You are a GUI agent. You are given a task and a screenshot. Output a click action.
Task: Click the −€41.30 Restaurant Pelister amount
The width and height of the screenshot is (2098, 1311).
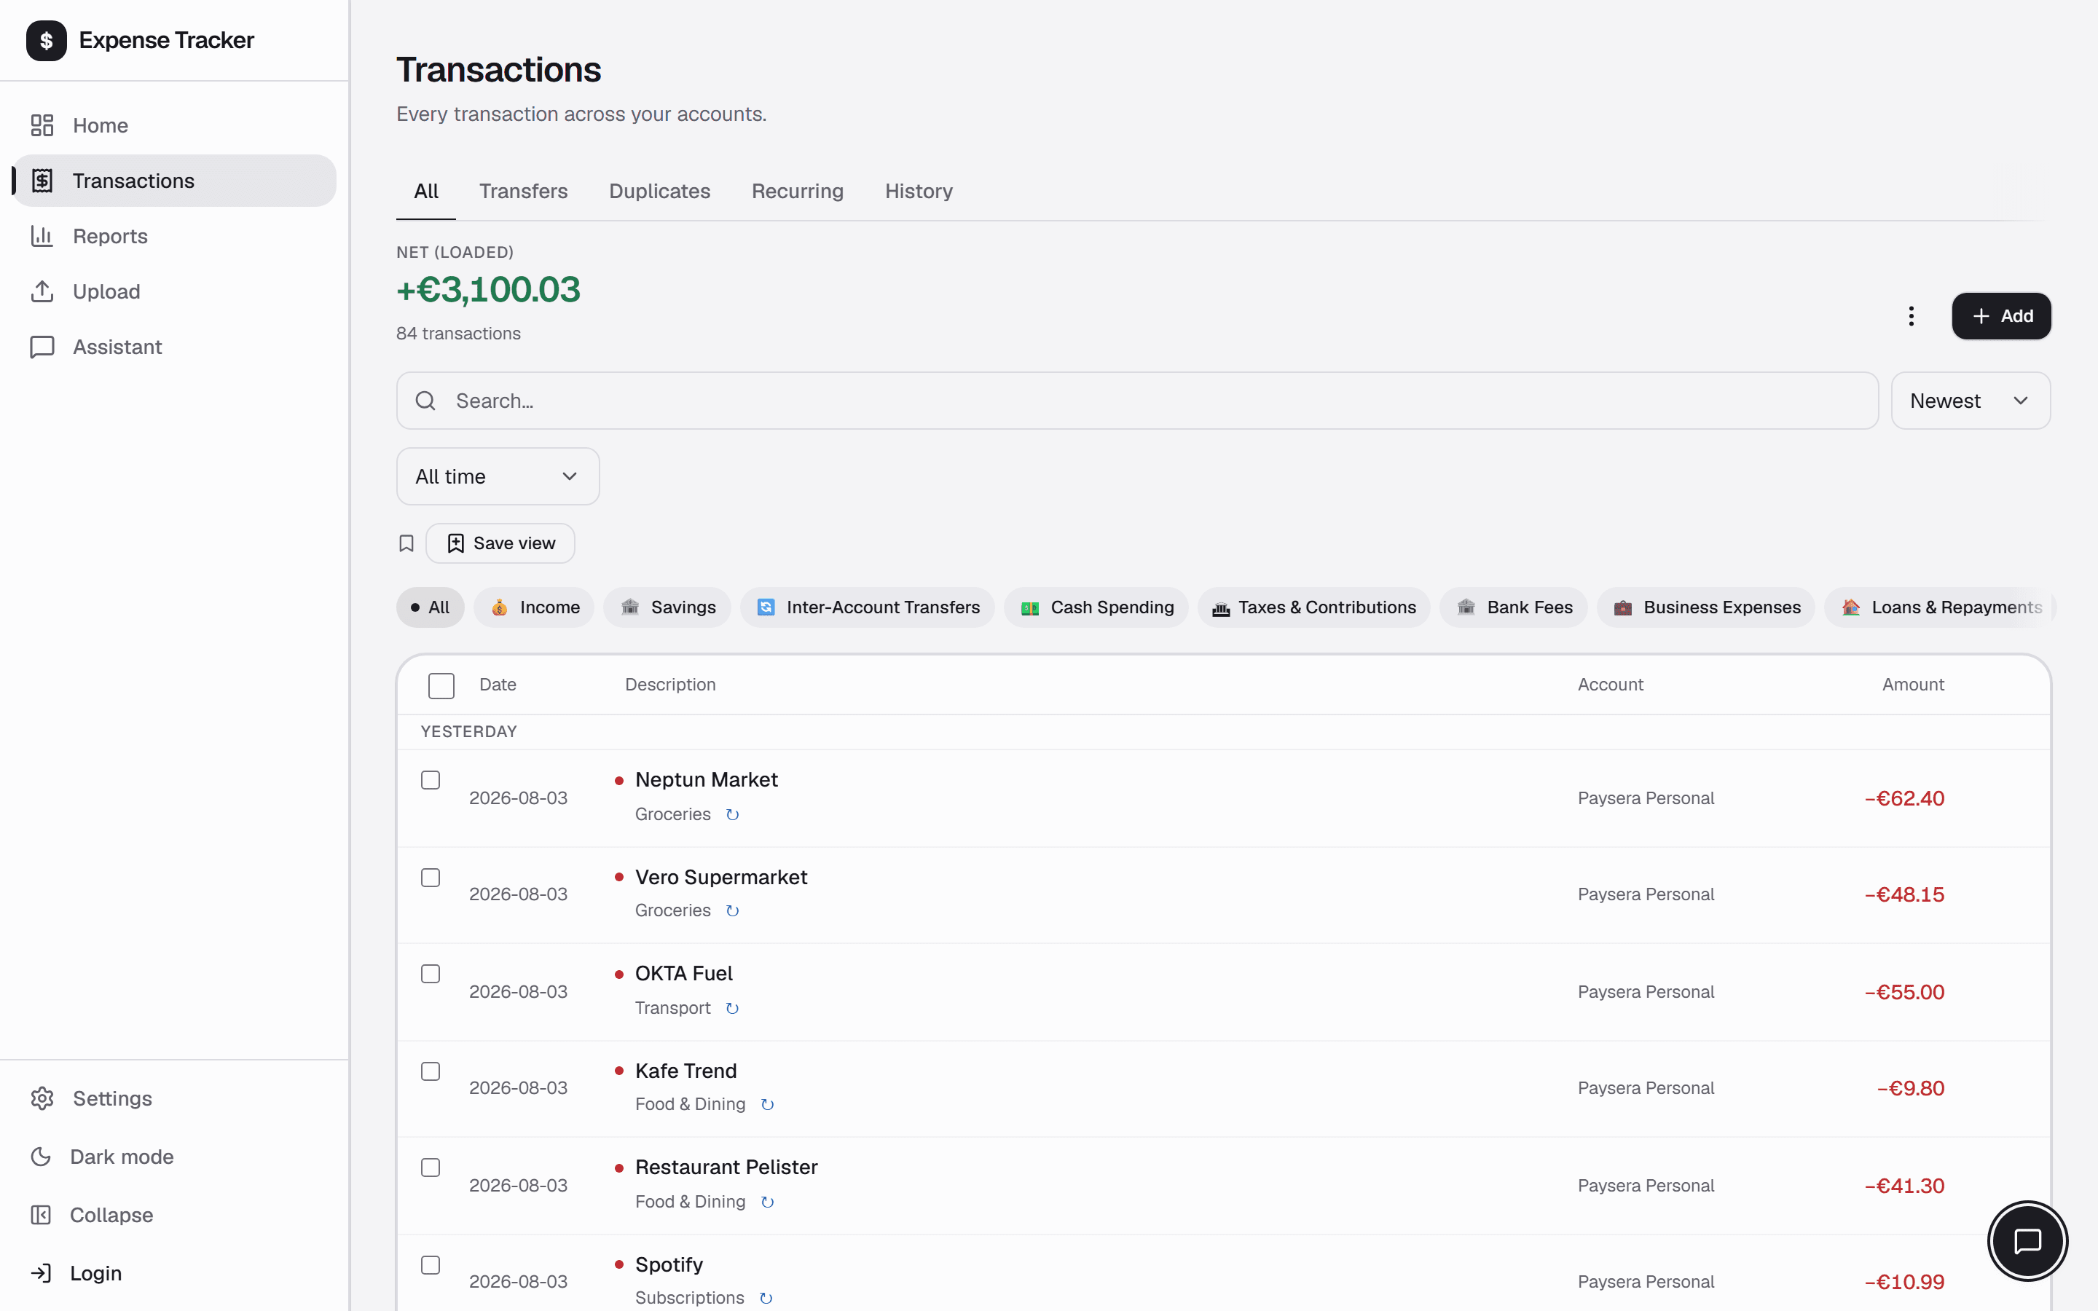(x=1903, y=1186)
